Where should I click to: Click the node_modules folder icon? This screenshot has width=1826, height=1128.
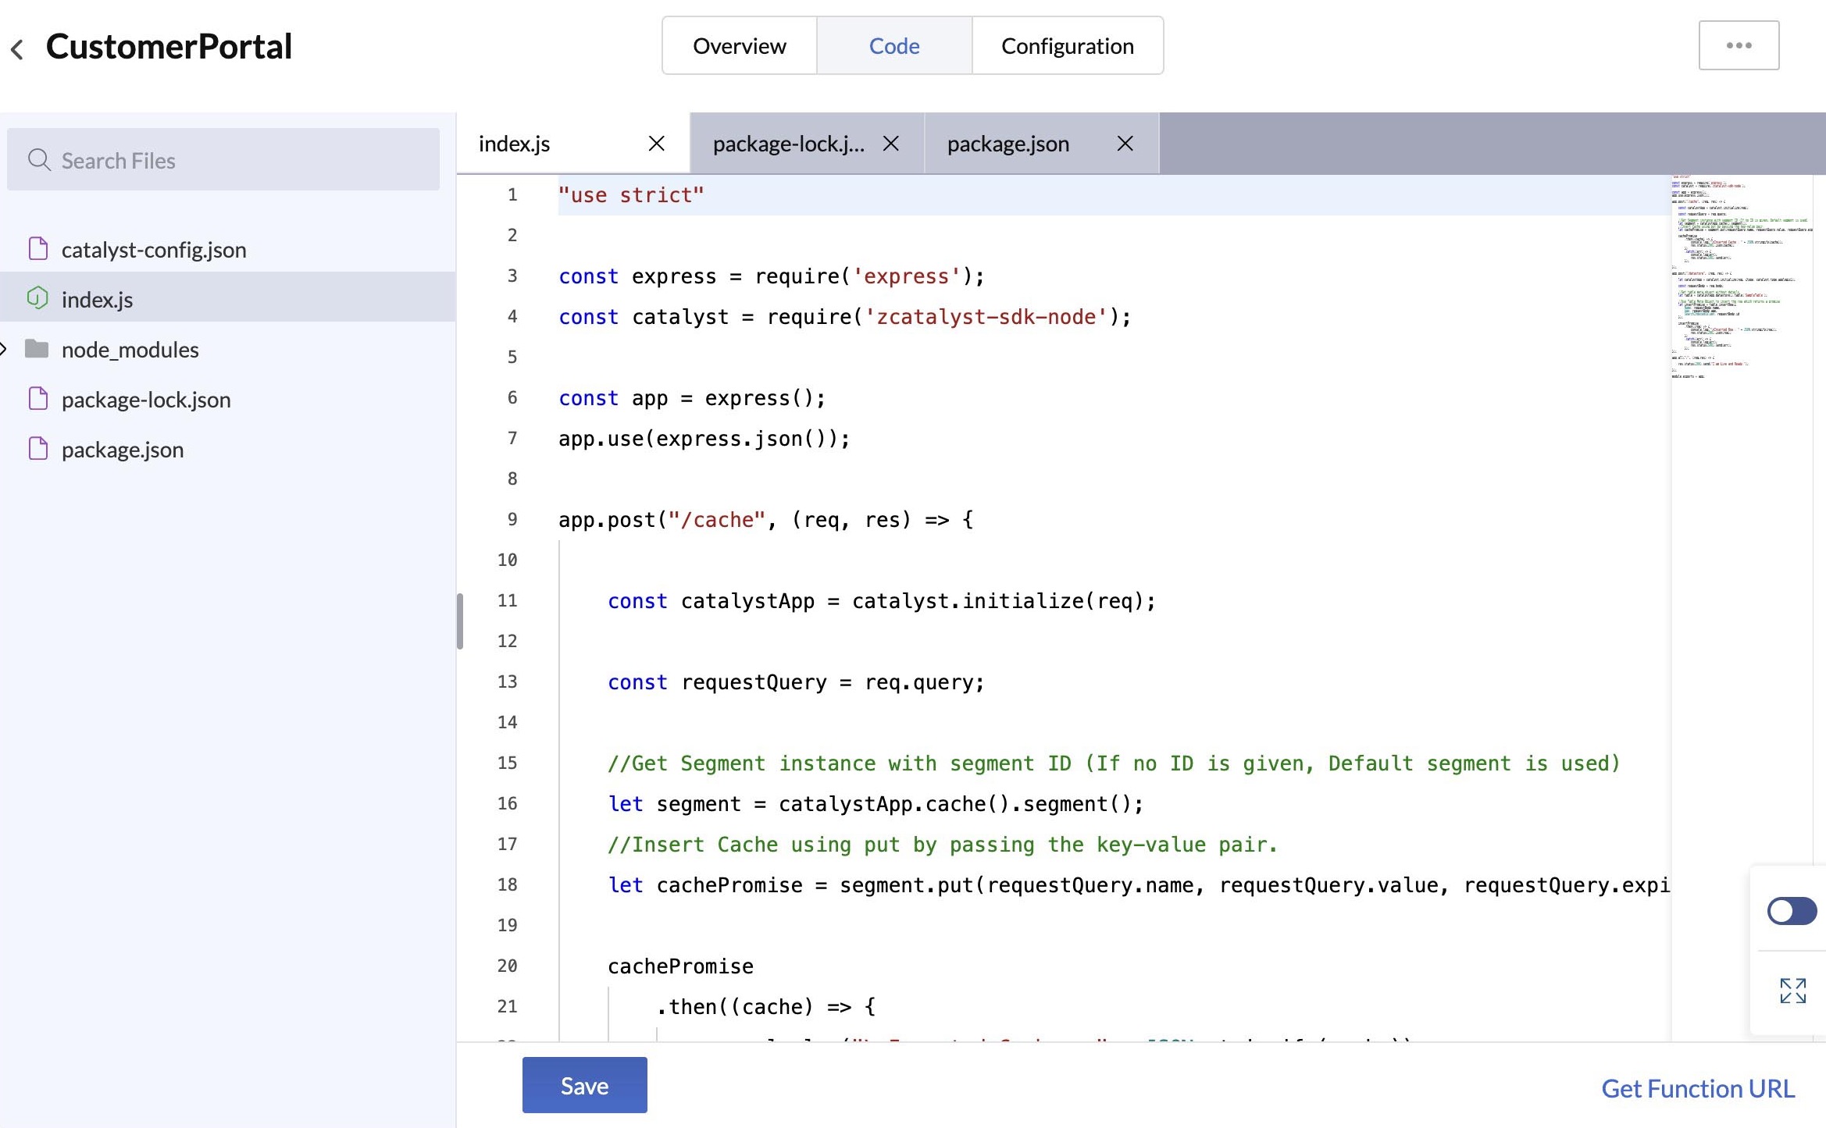point(37,349)
